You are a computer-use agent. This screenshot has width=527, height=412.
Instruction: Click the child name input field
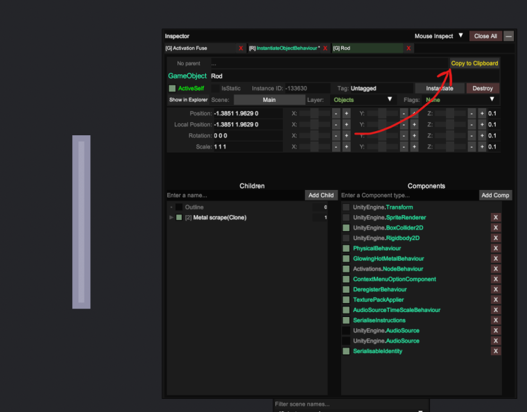pos(235,195)
